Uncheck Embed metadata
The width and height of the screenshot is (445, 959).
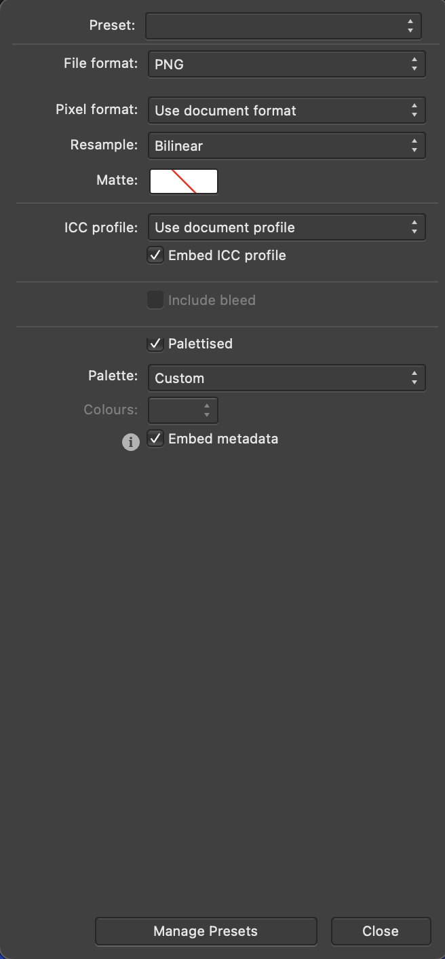coord(155,439)
